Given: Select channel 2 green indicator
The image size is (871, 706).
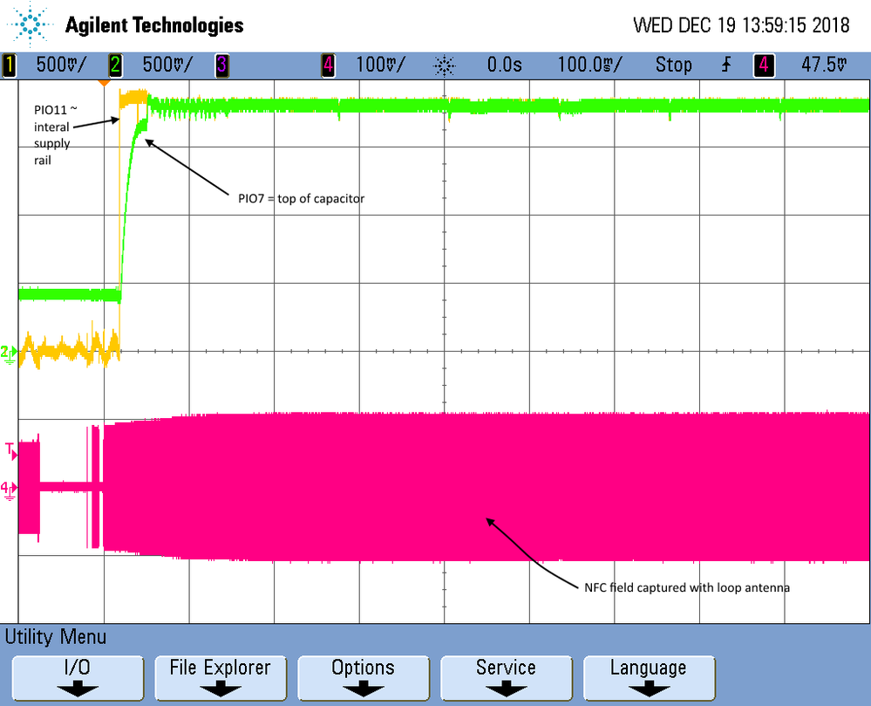Looking at the screenshot, I should pyautogui.click(x=115, y=65).
